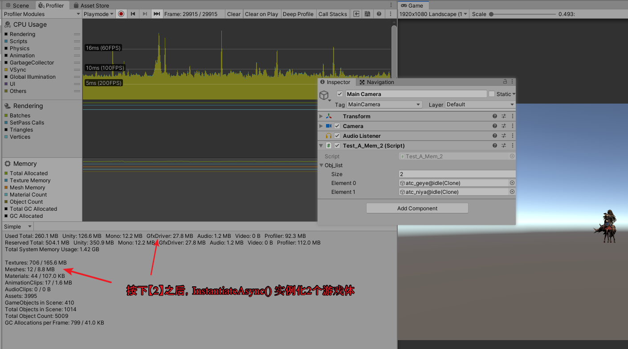Disable the Camera component checkbox
Image resolution: width=628 pixels, height=349 pixels.
click(x=337, y=126)
